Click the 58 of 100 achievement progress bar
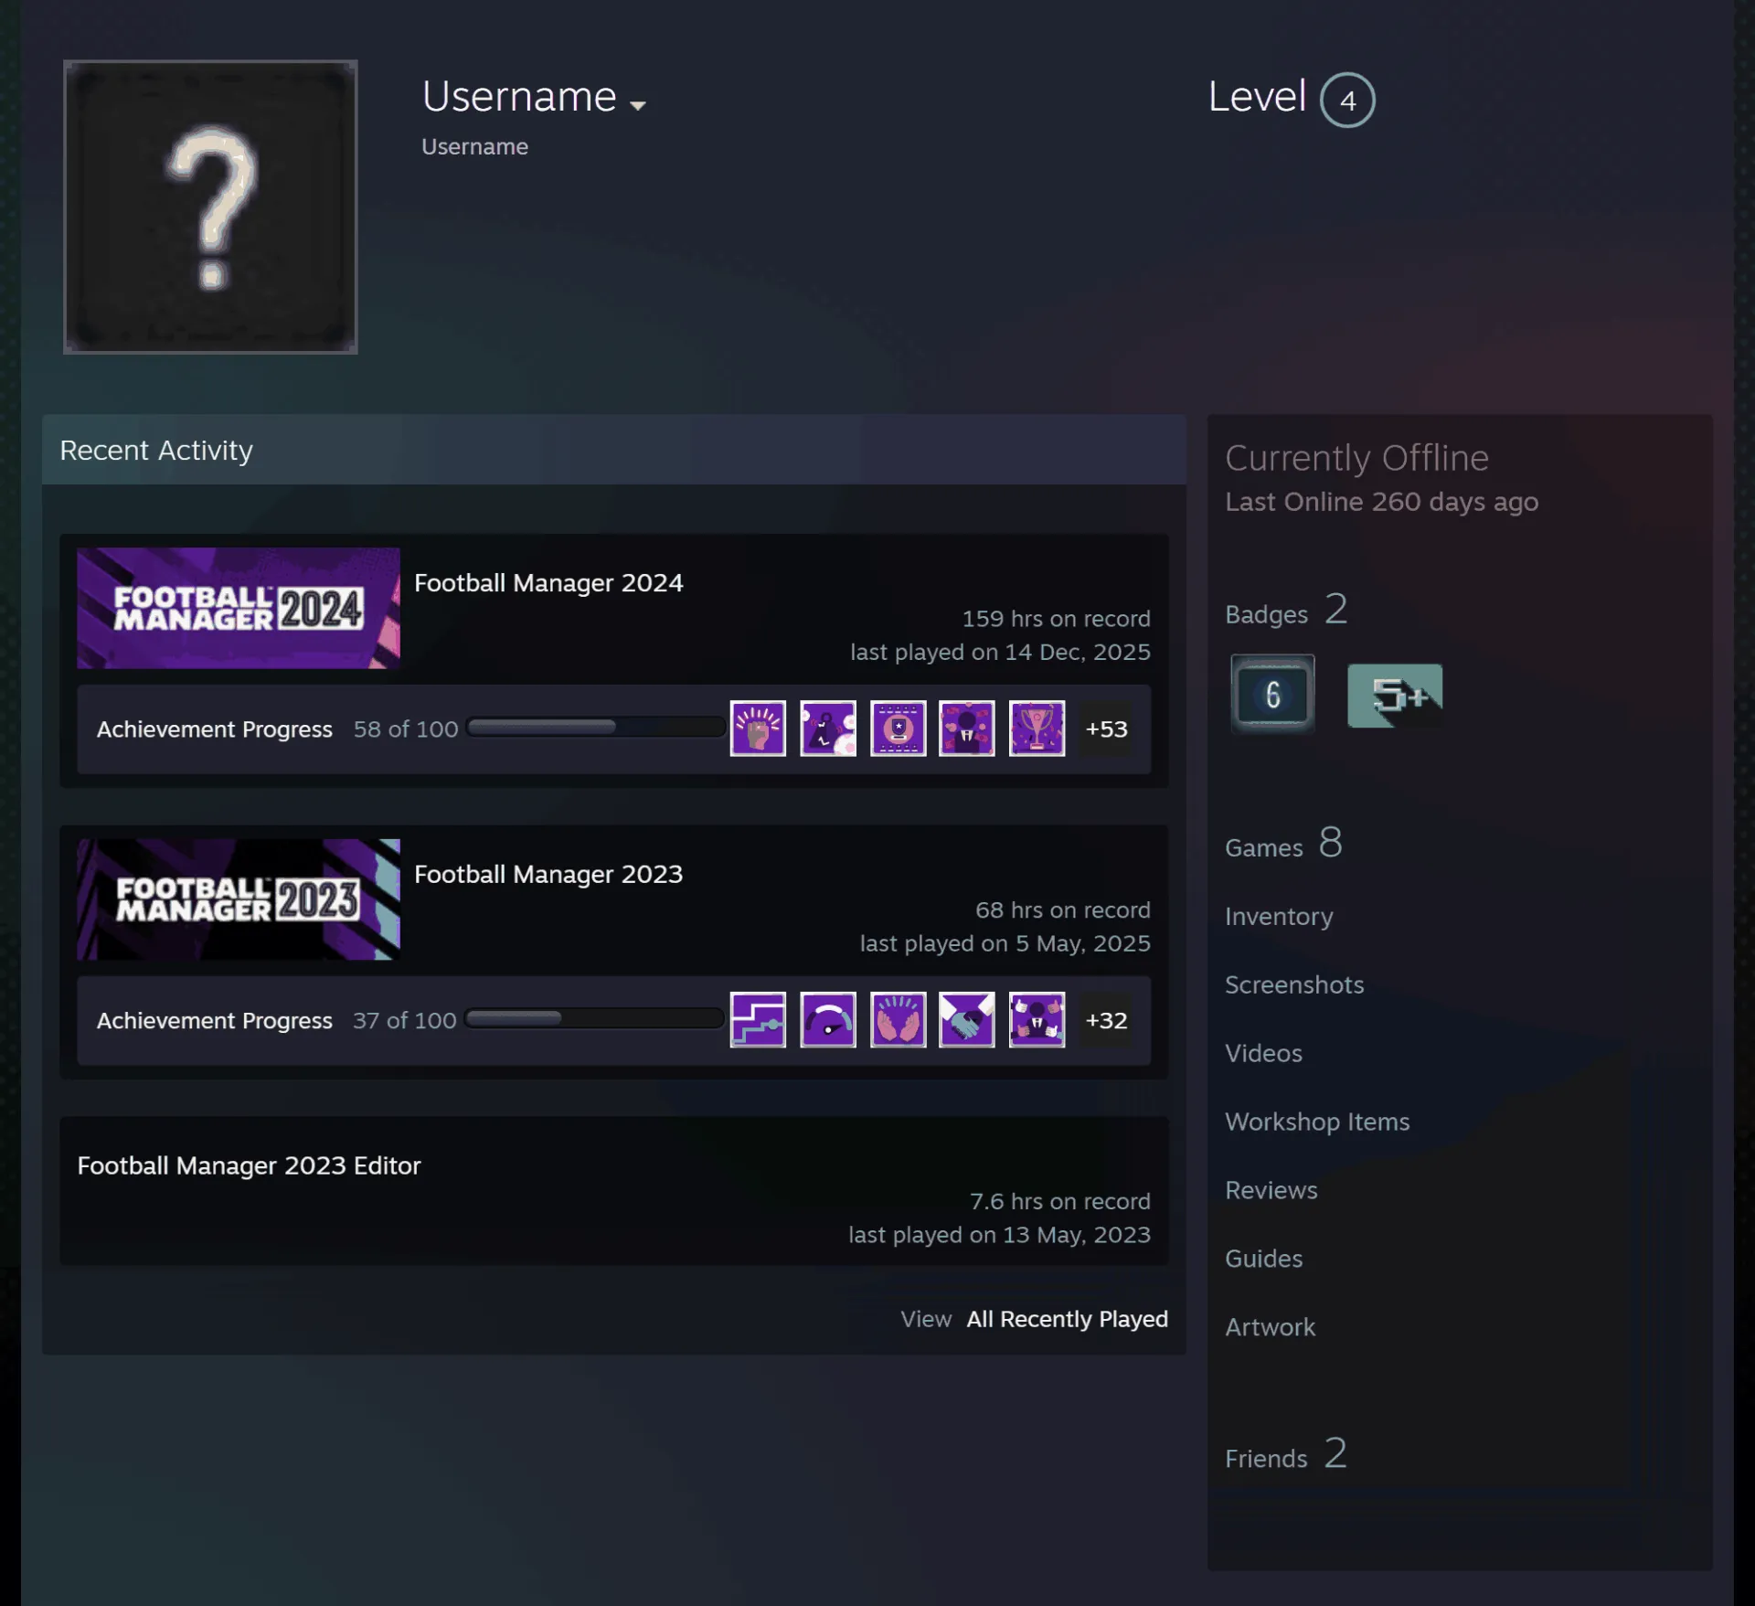This screenshot has height=1606, width=1755. pyautogui.click(x=595, y=728)
